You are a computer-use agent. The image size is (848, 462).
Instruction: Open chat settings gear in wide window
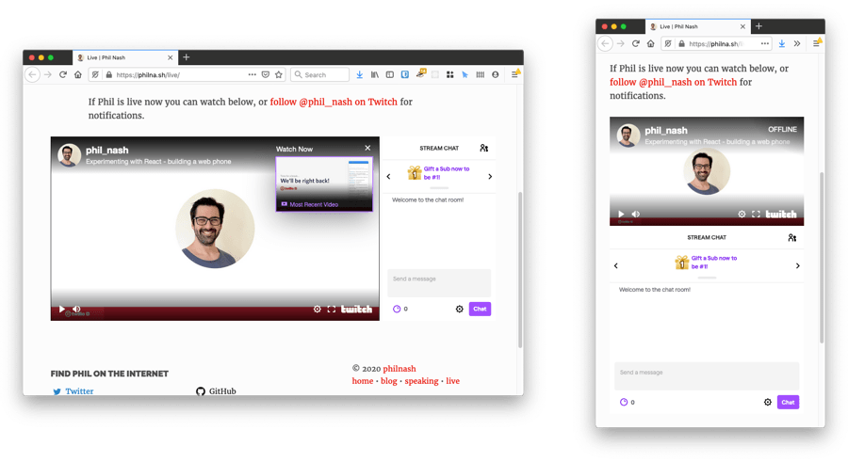(x=459, y=309)
